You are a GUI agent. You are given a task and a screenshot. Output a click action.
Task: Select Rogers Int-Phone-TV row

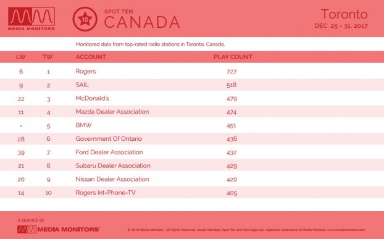tap(192, 193)
